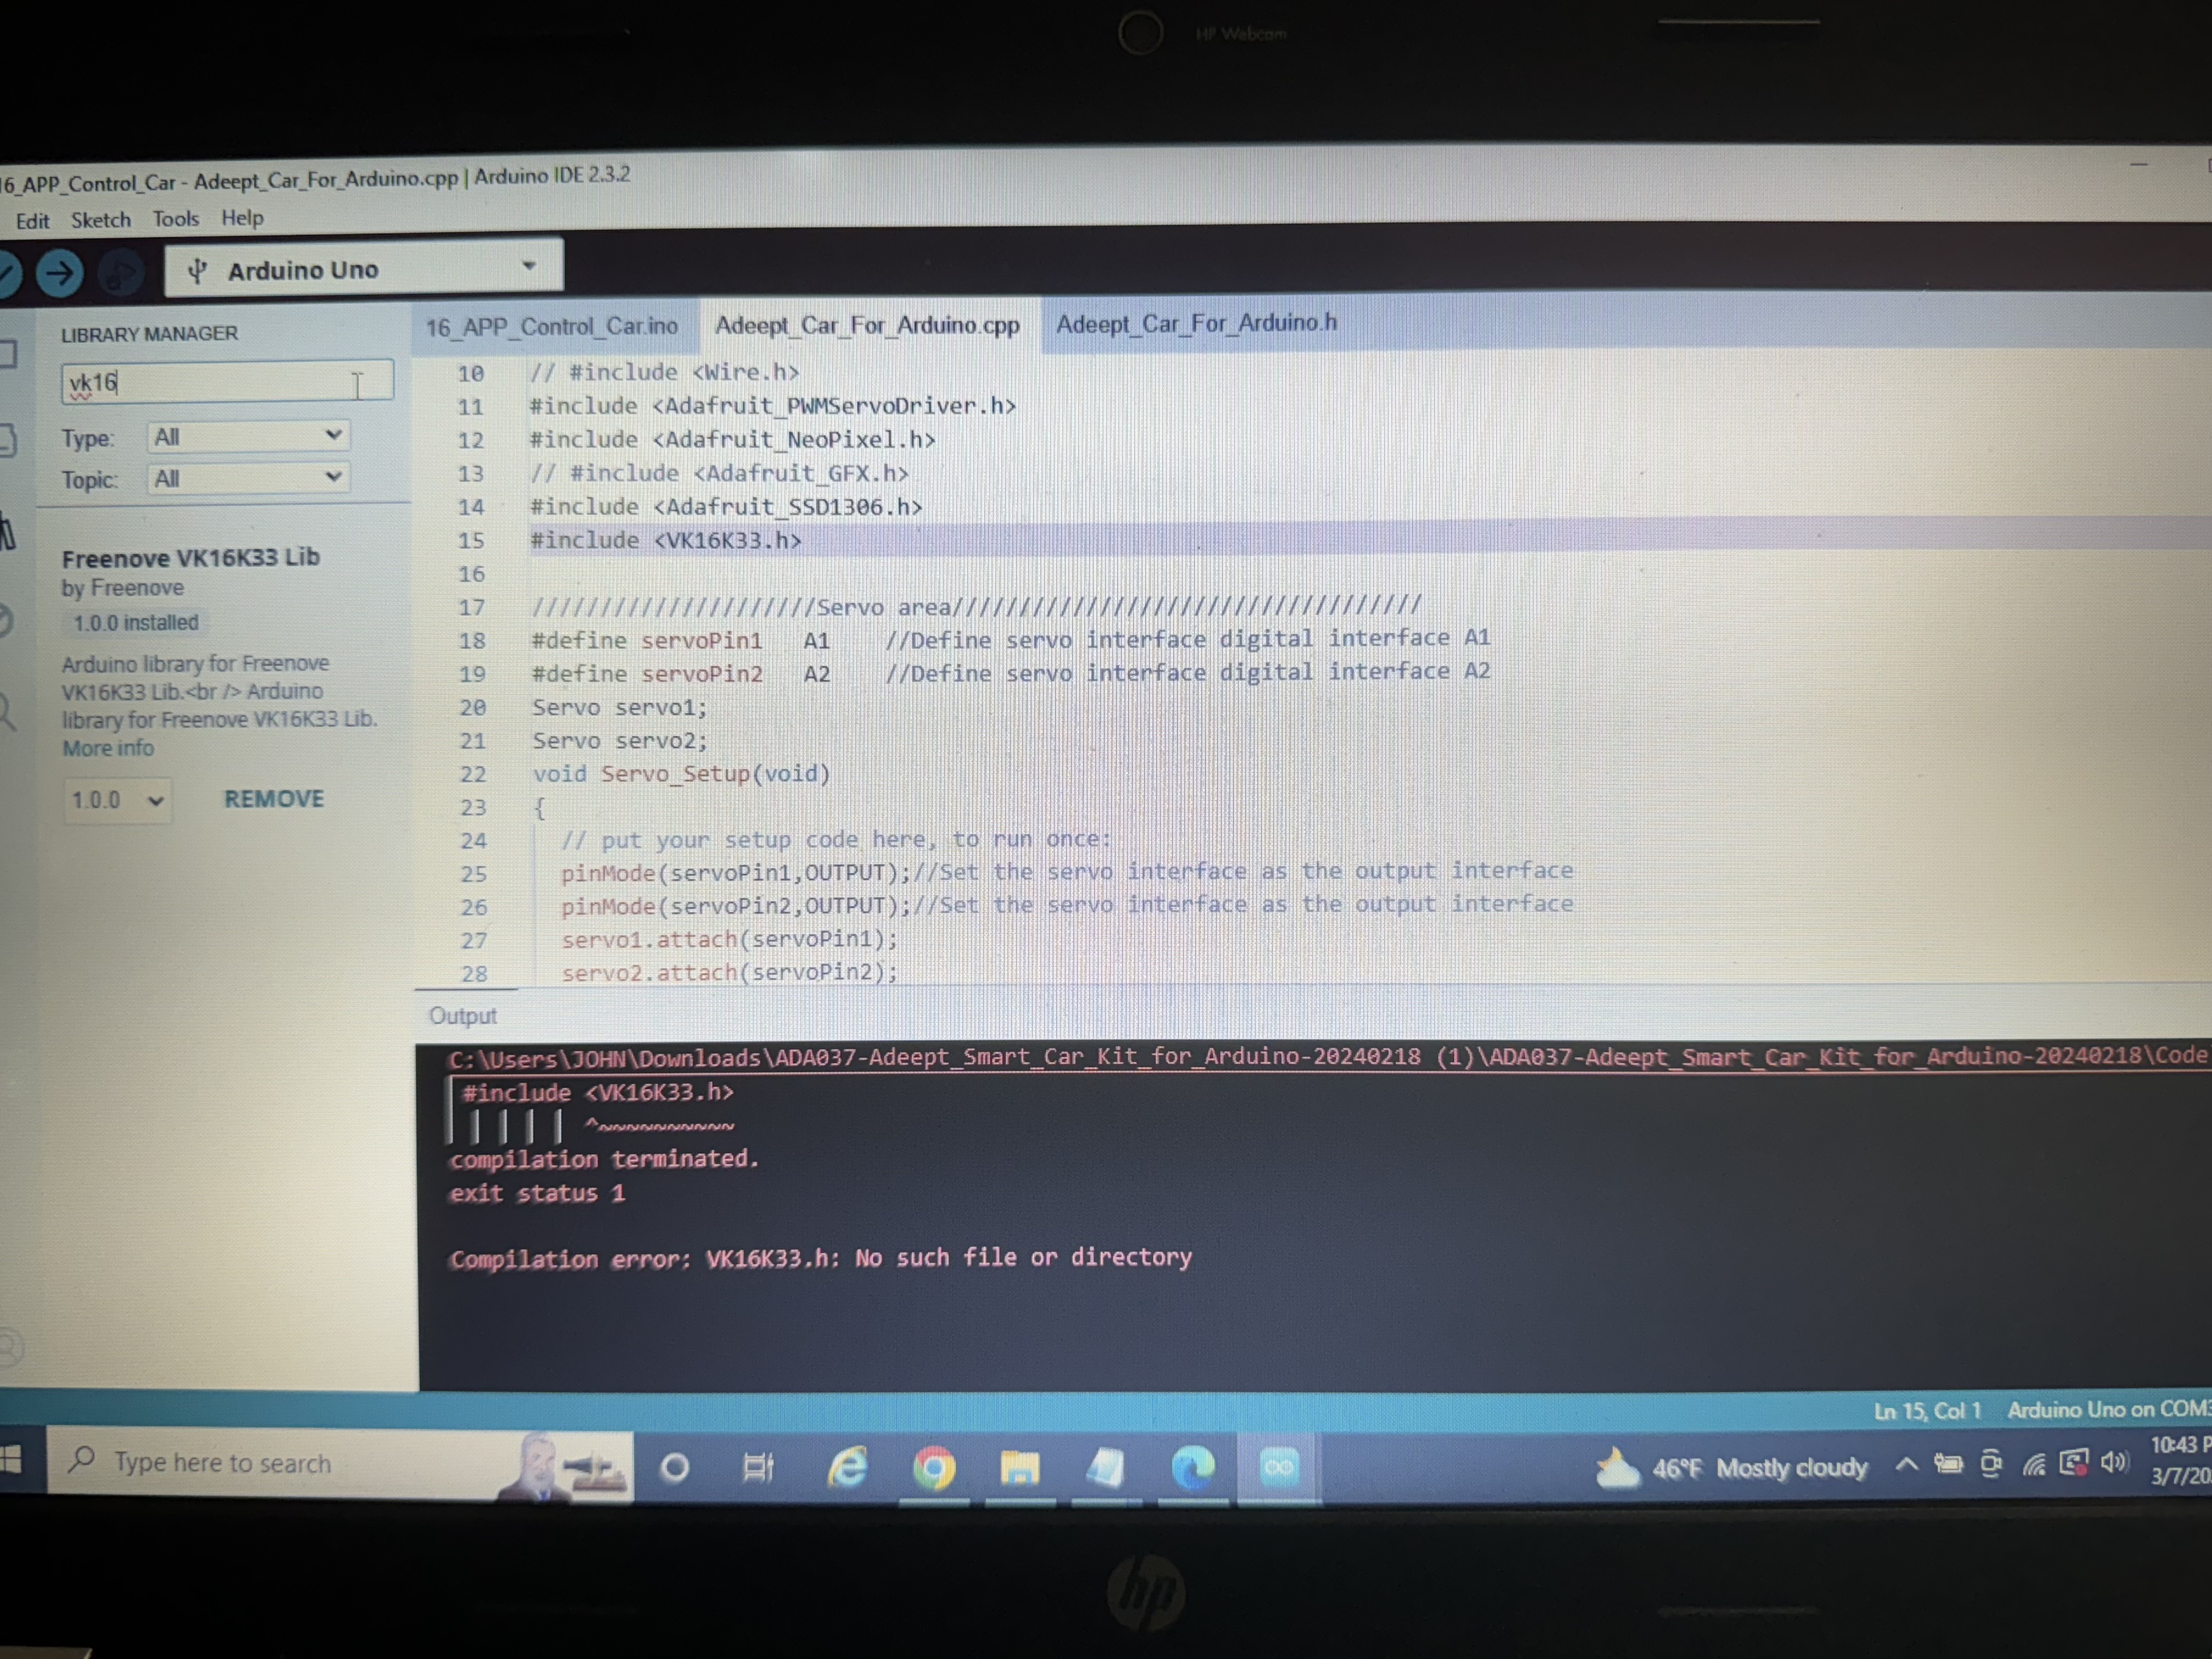Click the Windows taskbar search box
2212x1659 pixels.
(x=340, y=1463)
